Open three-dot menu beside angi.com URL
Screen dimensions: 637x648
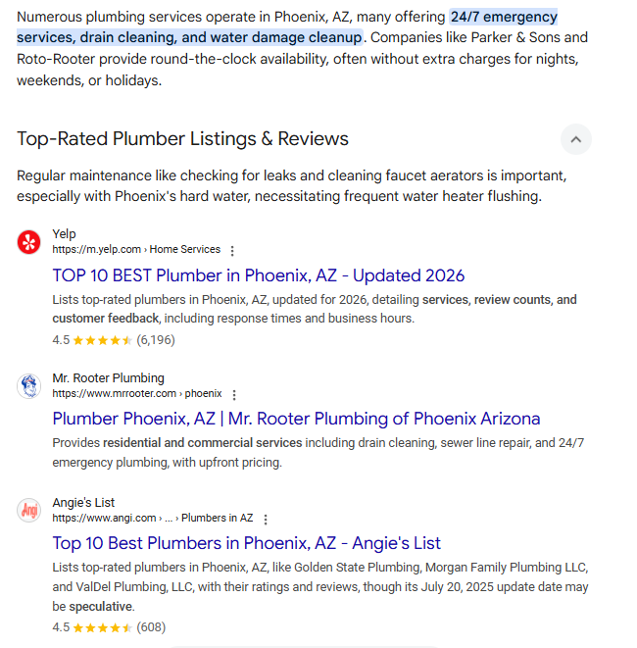(266, 519)
